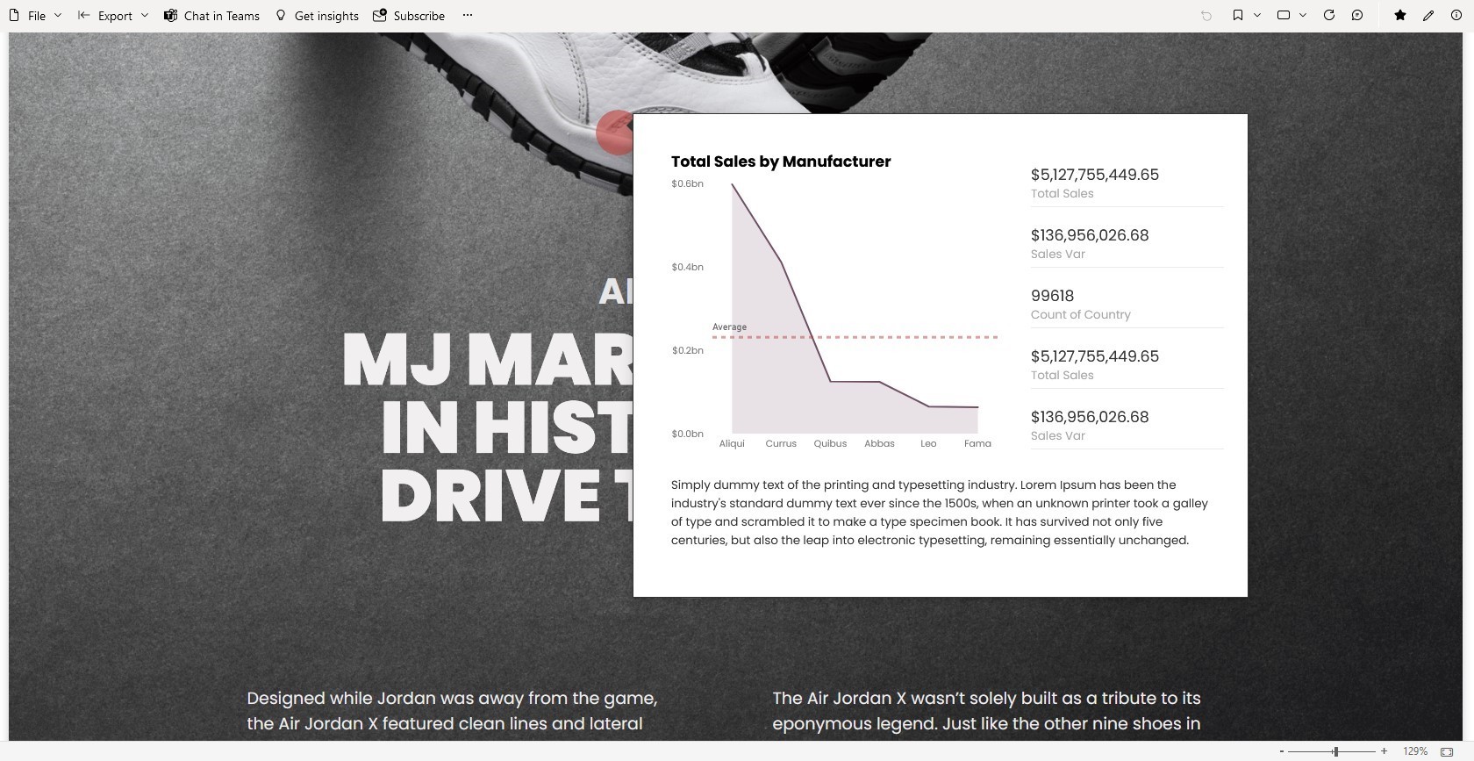This screenshot has height=761, width=1474.
Task: Select the 99618 card value
Action: point(1052,296)
